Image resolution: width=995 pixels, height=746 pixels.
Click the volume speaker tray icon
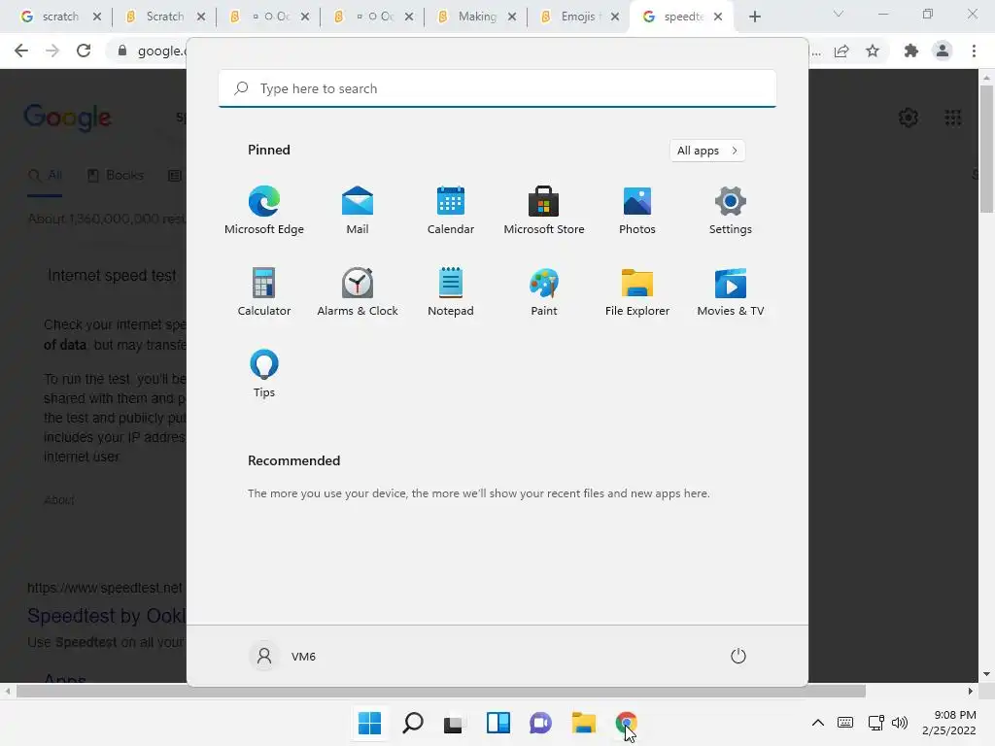[900, 723]
